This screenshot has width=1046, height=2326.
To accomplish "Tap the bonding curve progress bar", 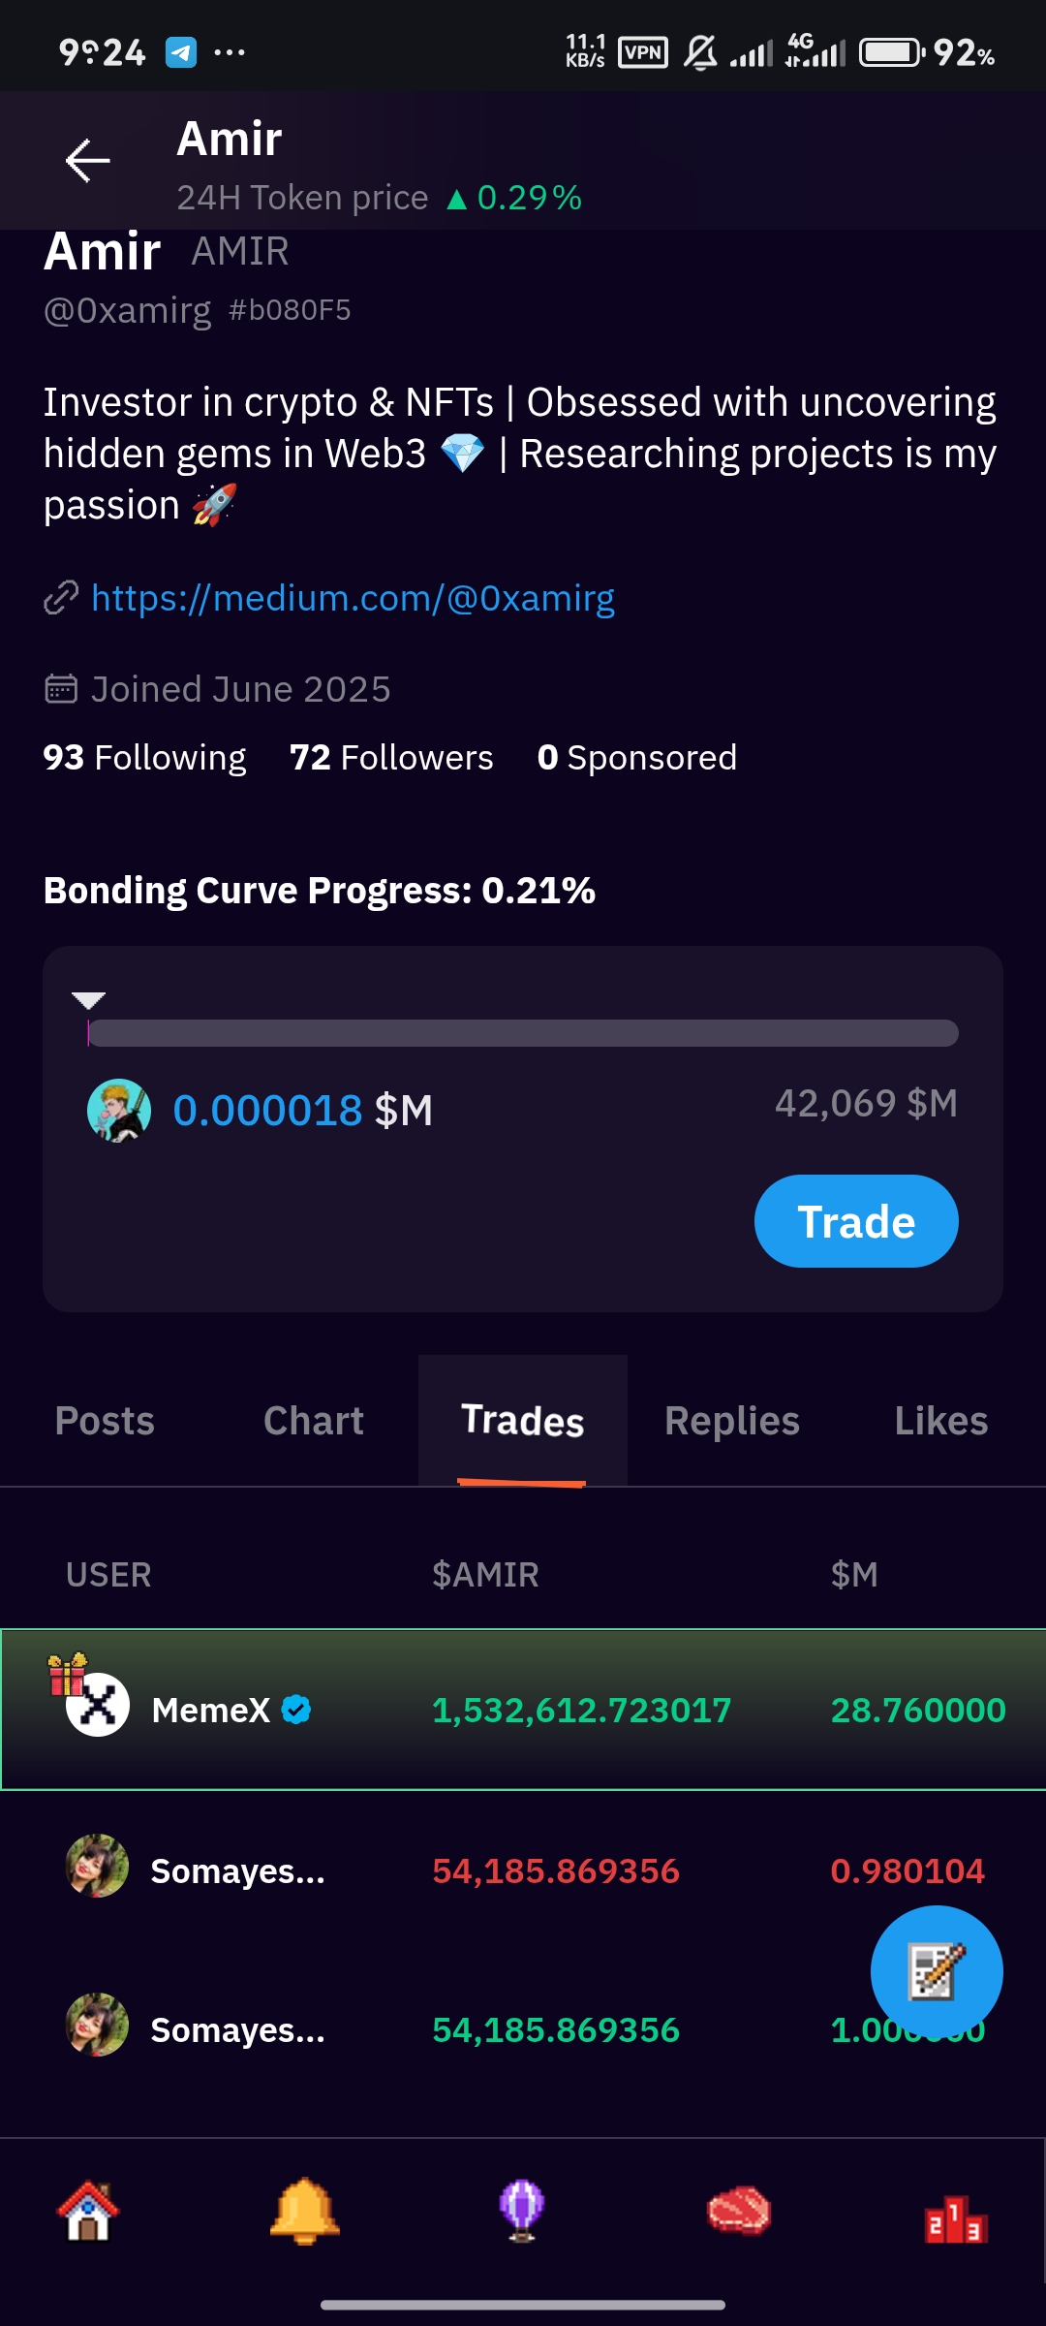I will (523, 1033).
